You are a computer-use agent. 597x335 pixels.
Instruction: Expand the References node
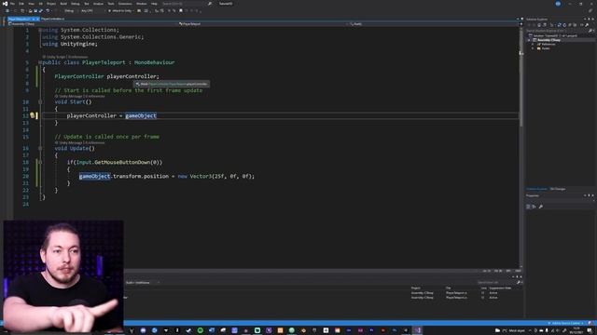[533, 44]
